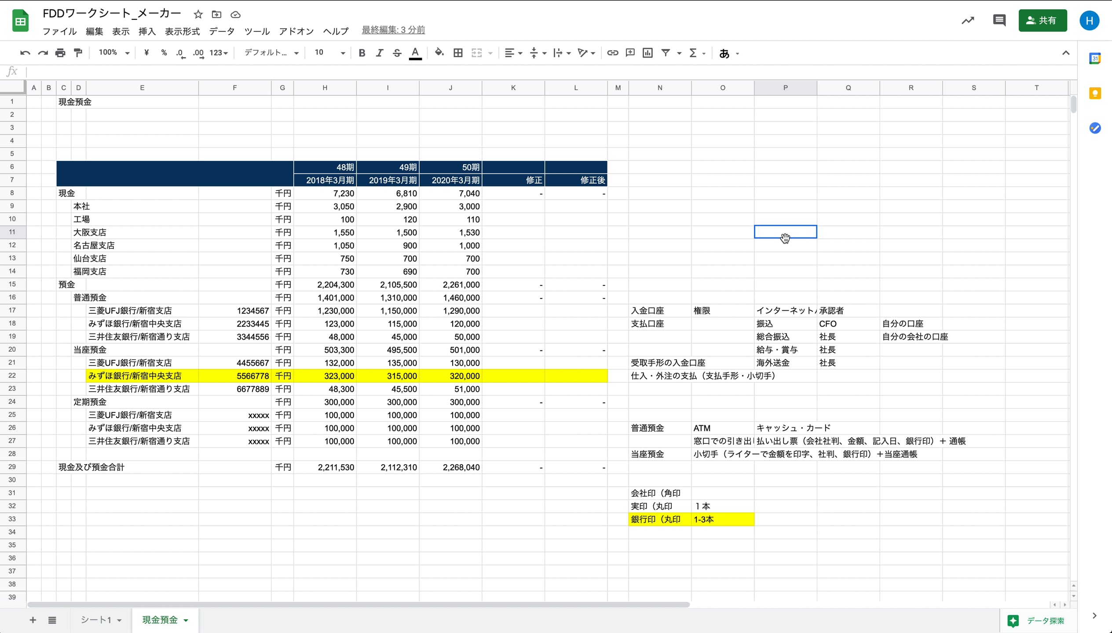
Task: Toggle bold formatting
Action: 362,53
